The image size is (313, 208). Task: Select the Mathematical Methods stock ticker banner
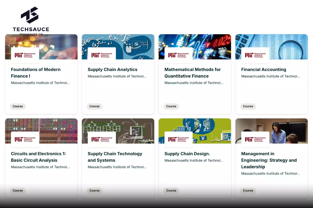tap(195, 47)
